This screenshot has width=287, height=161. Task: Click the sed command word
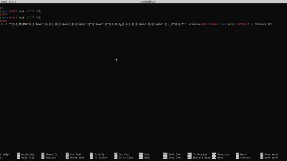[x=224, y=24]
